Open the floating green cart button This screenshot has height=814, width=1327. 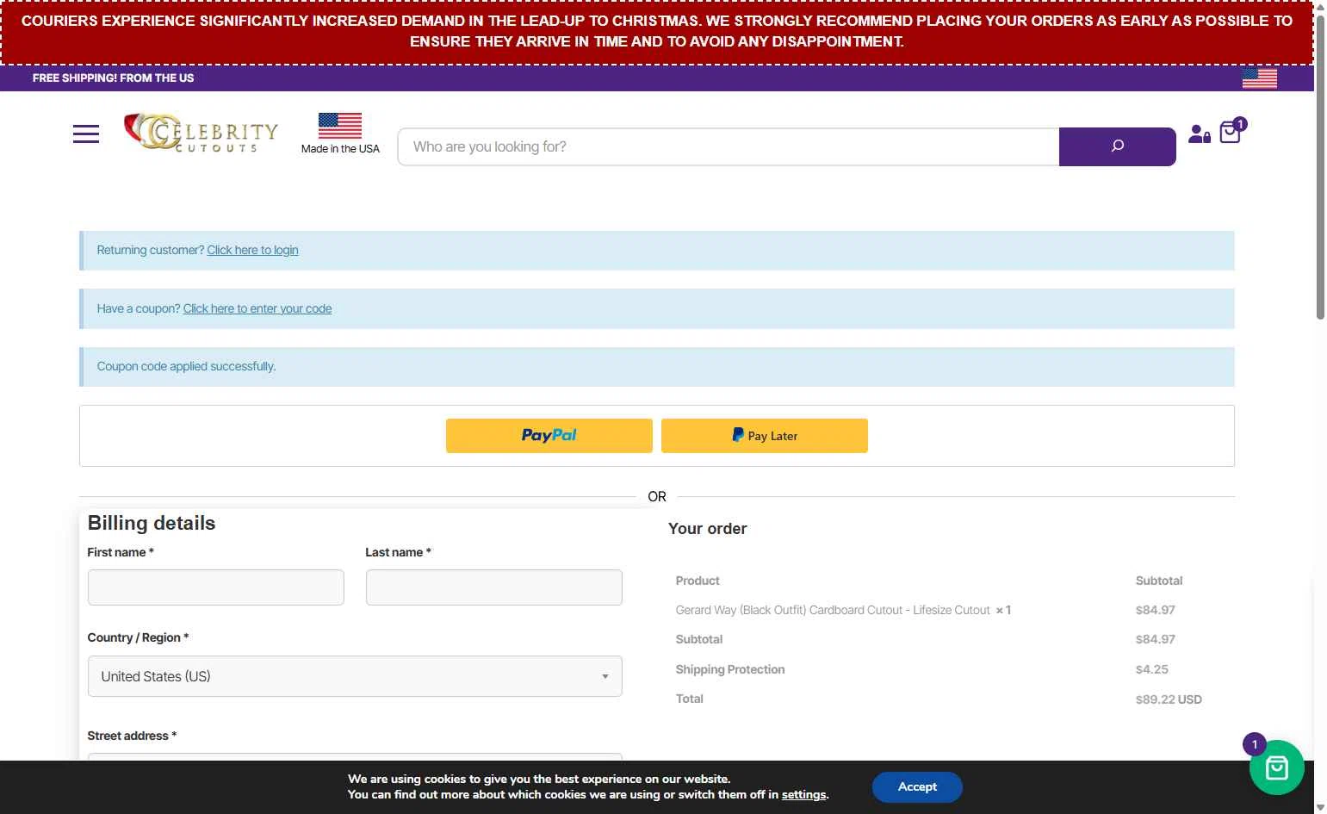[1276, 767]
